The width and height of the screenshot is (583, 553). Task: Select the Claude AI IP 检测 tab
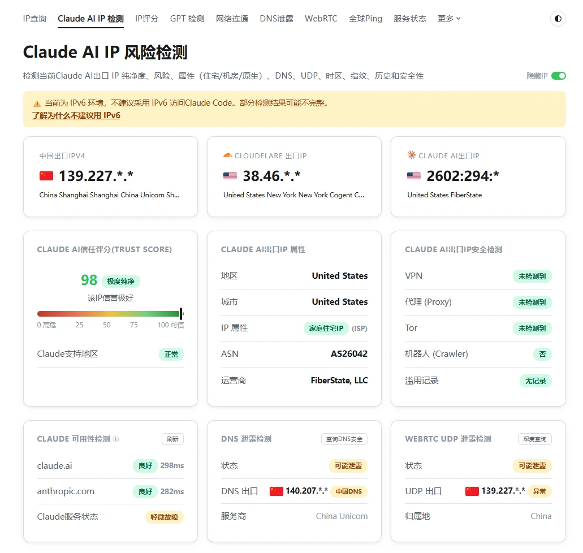[90, 19]
